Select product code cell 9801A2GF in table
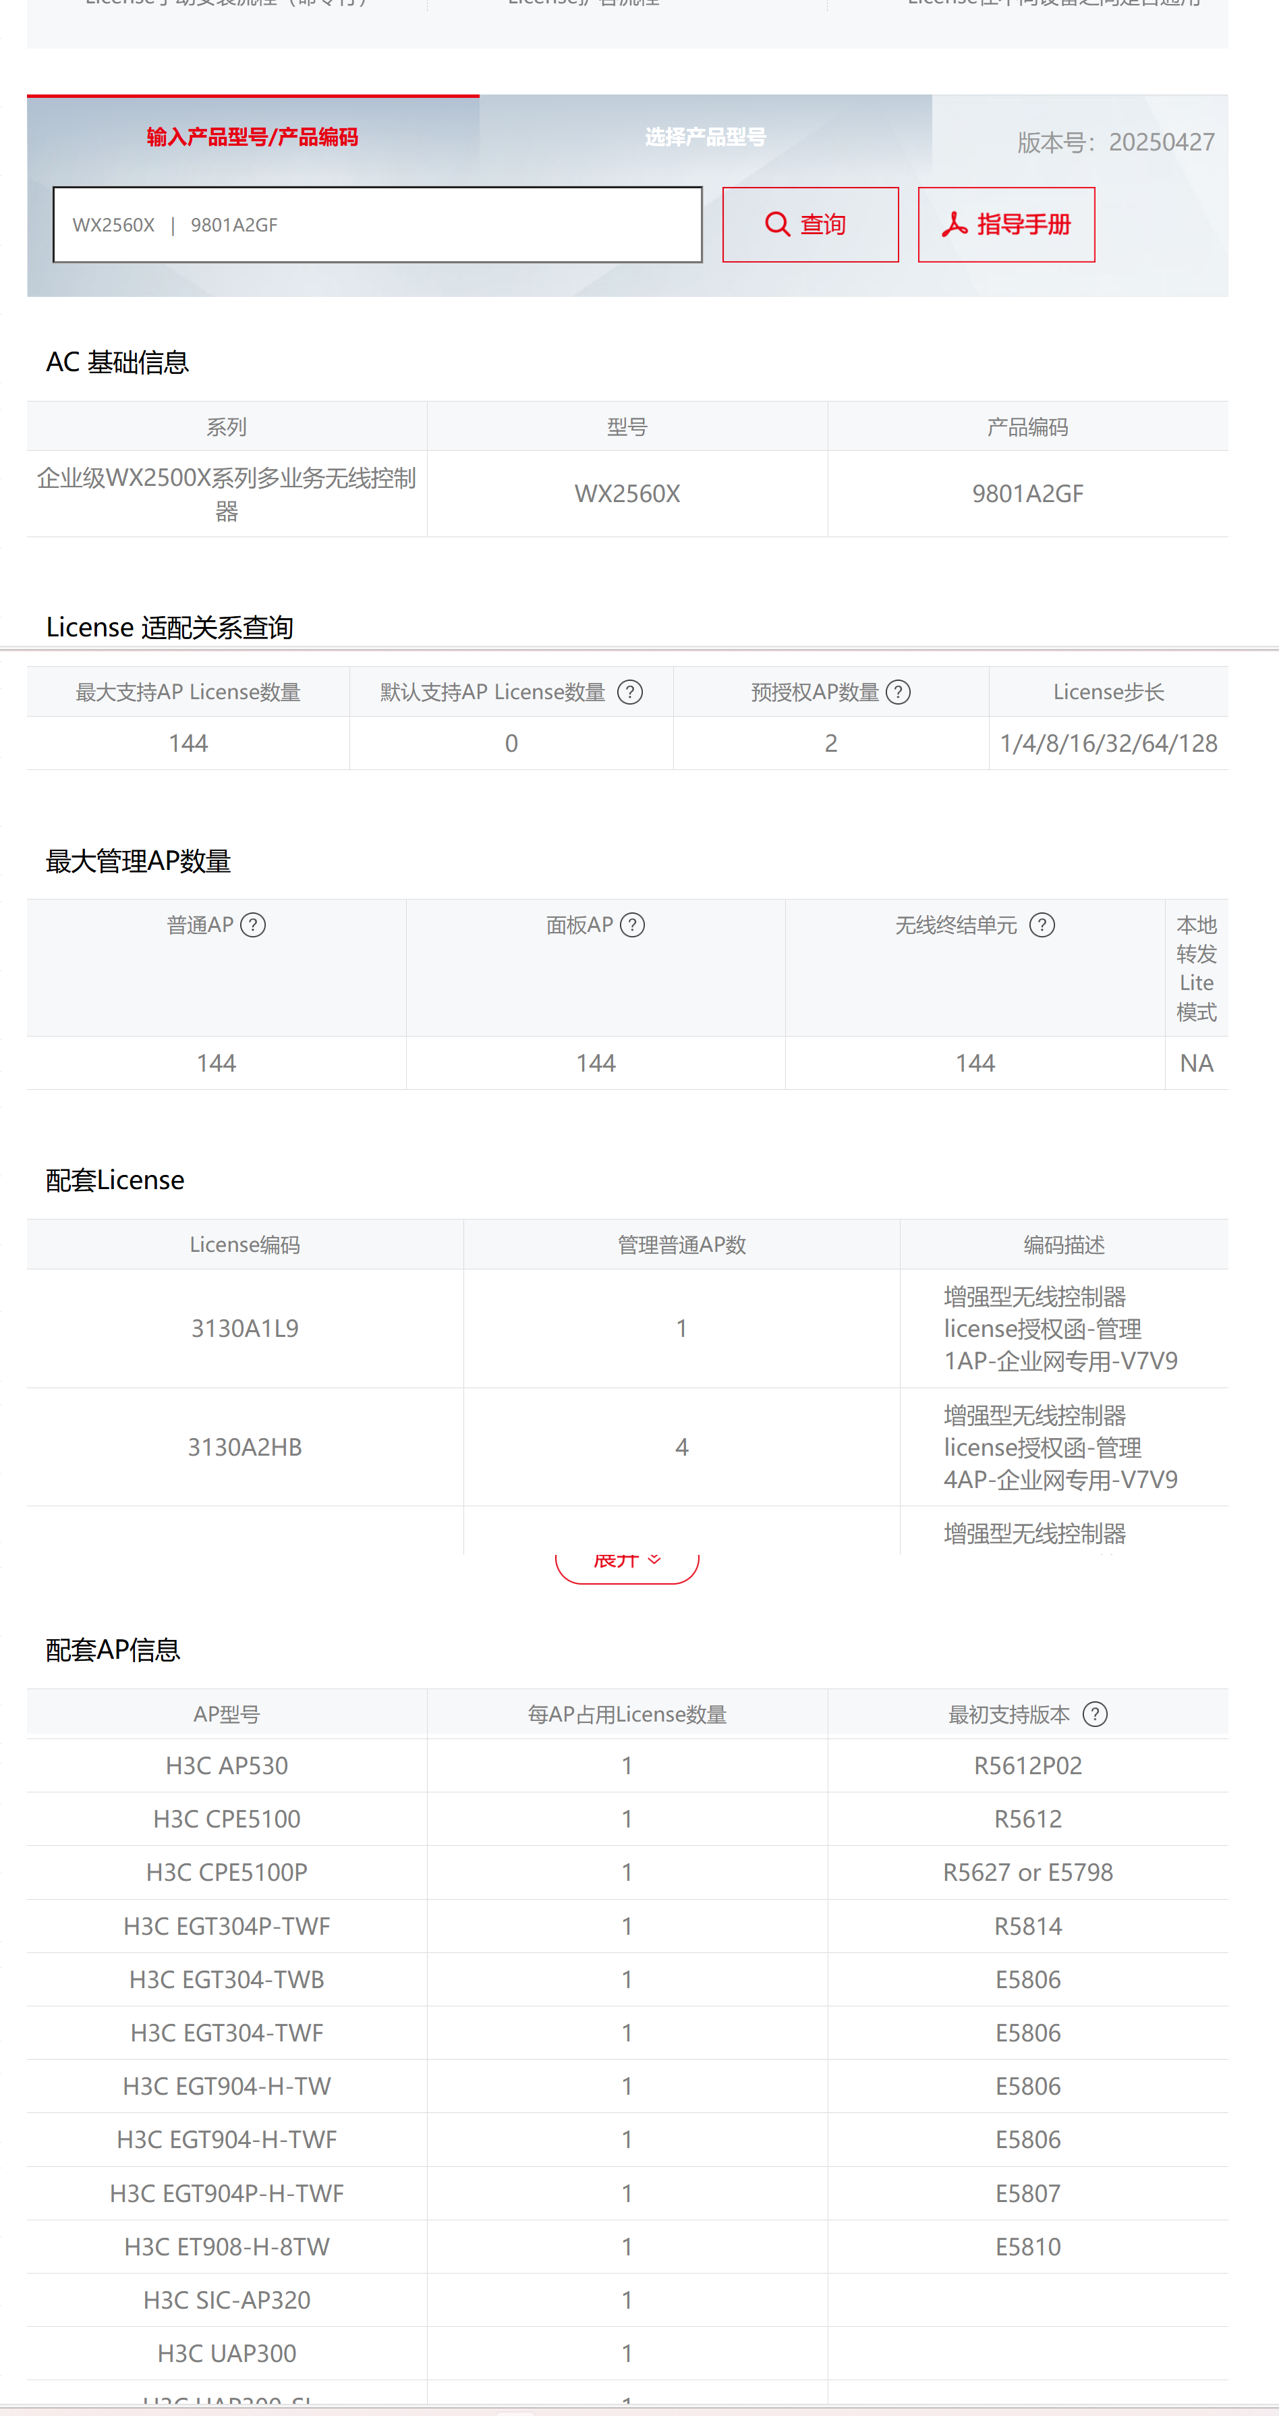 (1027, 494)
